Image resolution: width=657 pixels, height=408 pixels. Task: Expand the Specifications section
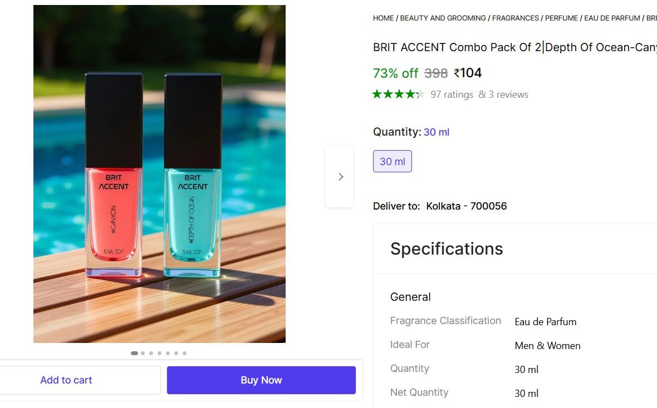[447, 248]
